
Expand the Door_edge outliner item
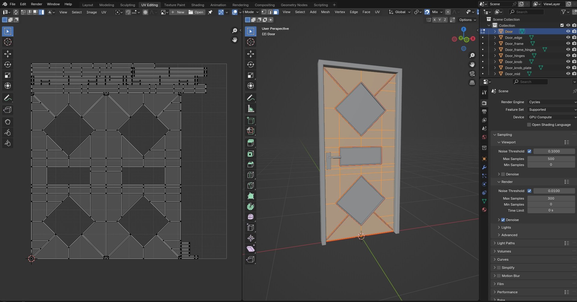[x=495, y=38]
